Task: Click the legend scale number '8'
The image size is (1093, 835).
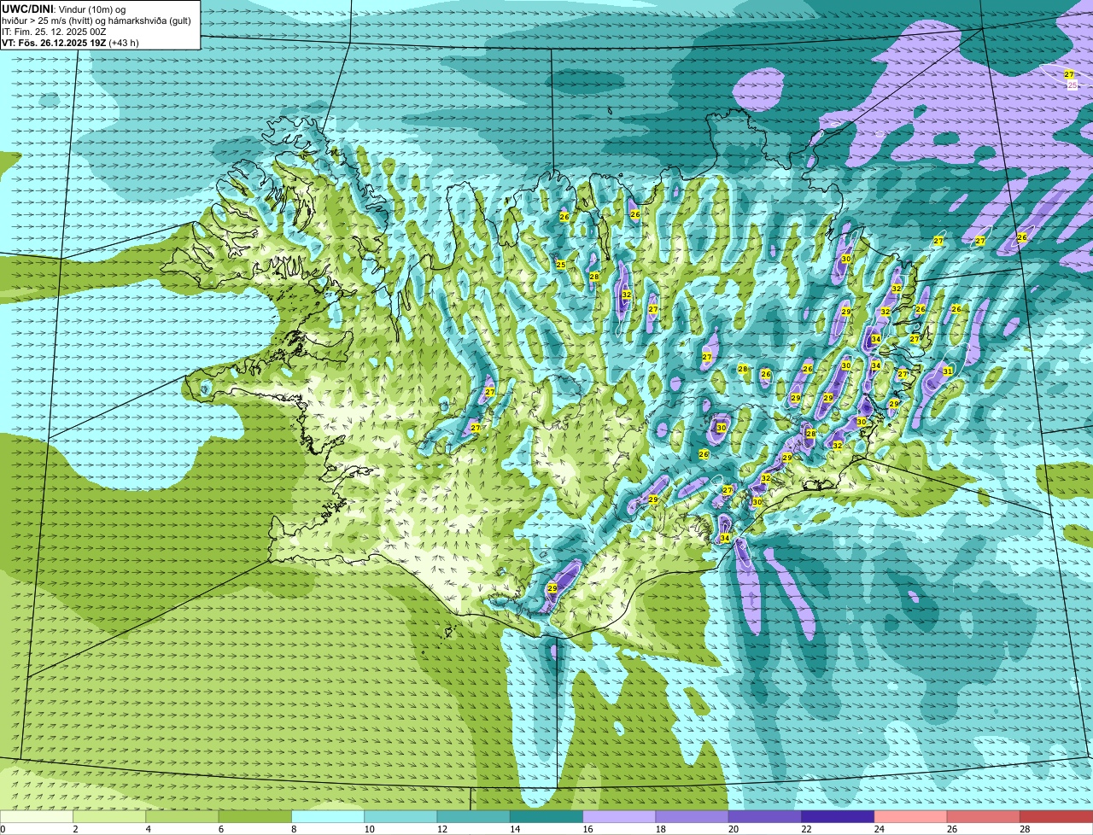Action: [x=294, y=829]
